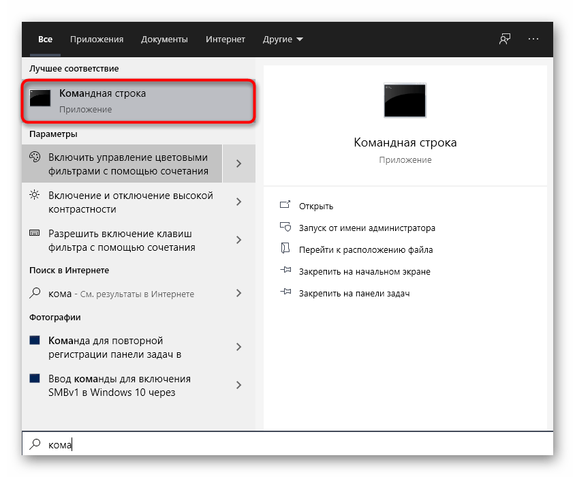Image resolution: width=575 pixels, height=477 pixels.
Task: Click the Запуск от имени администратора shield icon
Action: pyautogui.click(x=285, y=228)
